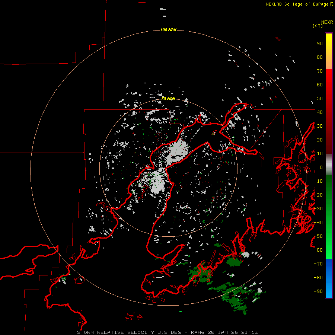Click the 0 value on the velocity scale

tap(321, 167)
